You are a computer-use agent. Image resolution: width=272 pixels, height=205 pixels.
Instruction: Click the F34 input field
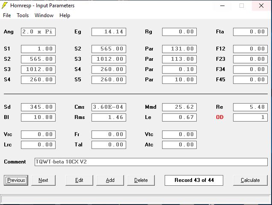coord(250,69)
